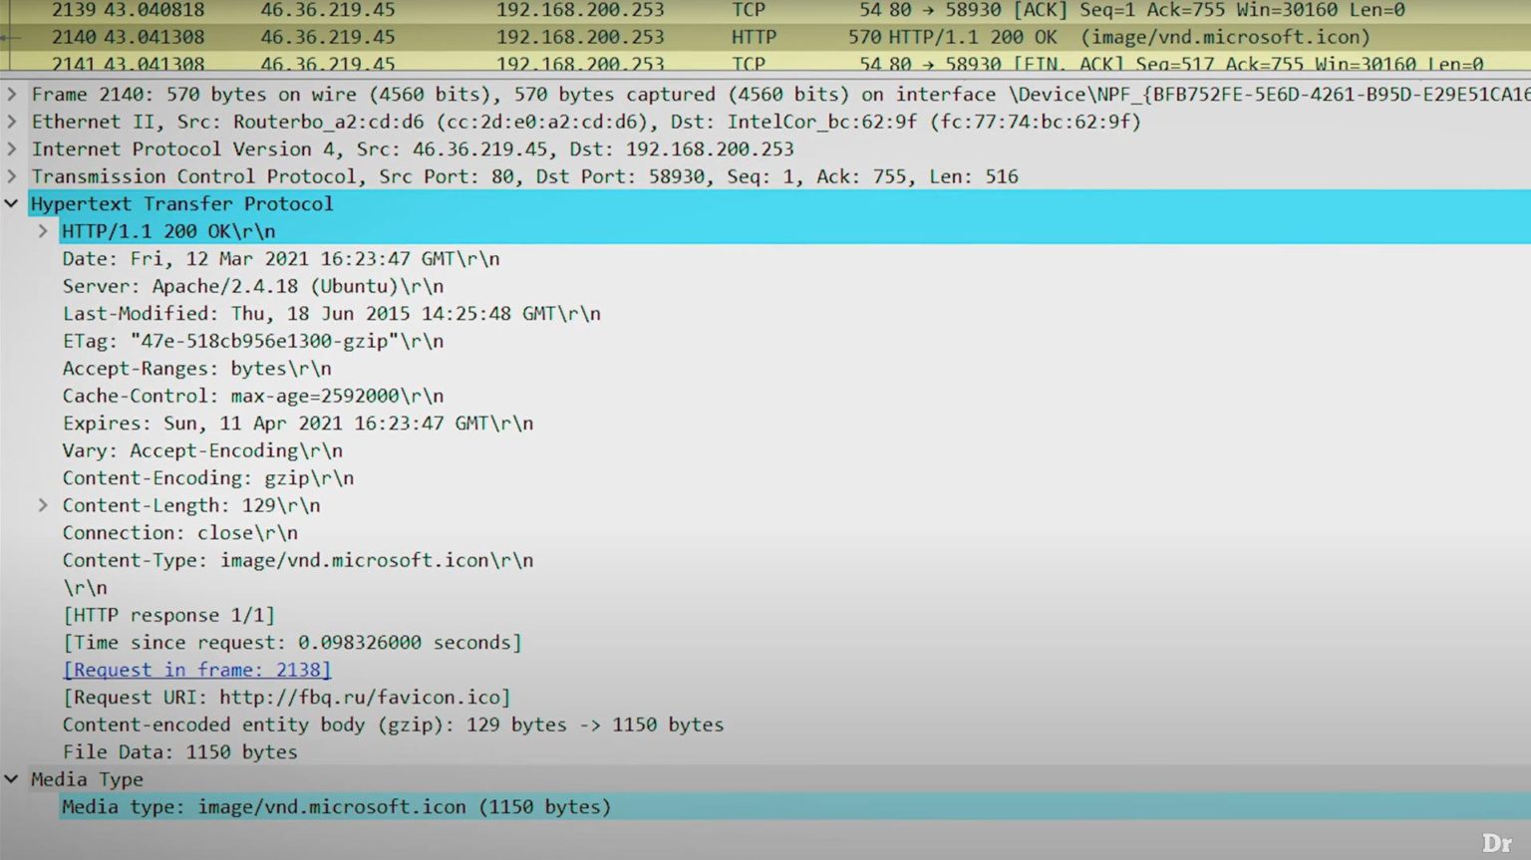This screenshot has width=1531, height=860.
Task: Select the [HTTP response 1/1] line
Action: click(168, 615)
